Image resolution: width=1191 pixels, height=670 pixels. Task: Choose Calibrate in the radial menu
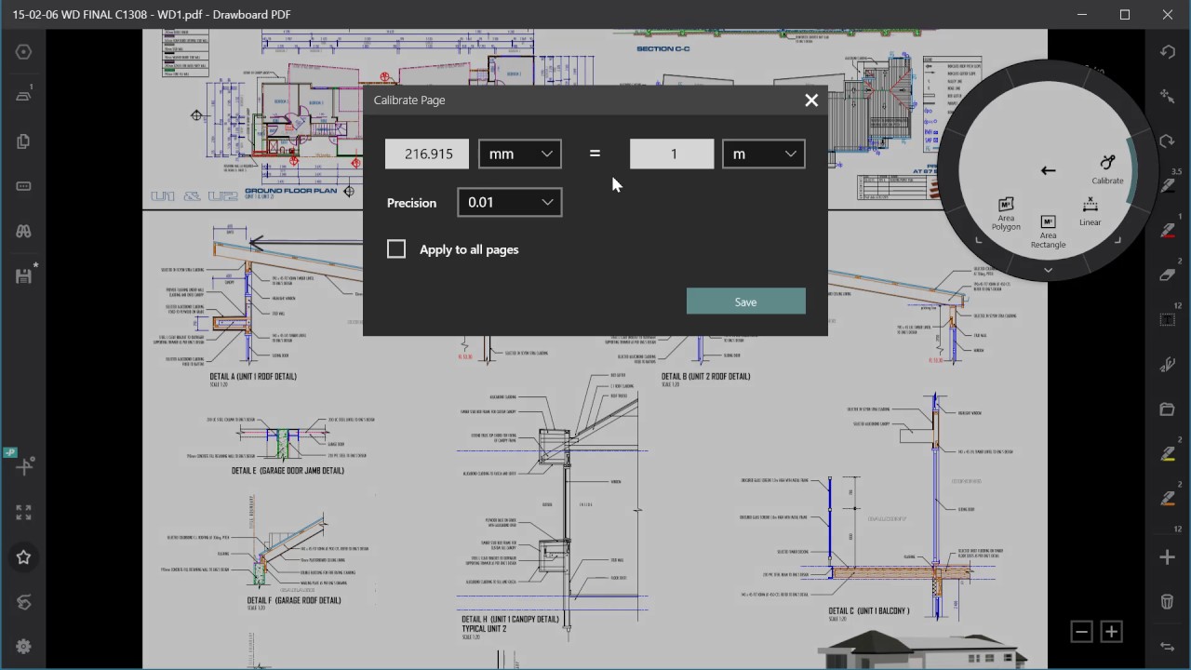pyautogui.click(x=1107, y=169)
